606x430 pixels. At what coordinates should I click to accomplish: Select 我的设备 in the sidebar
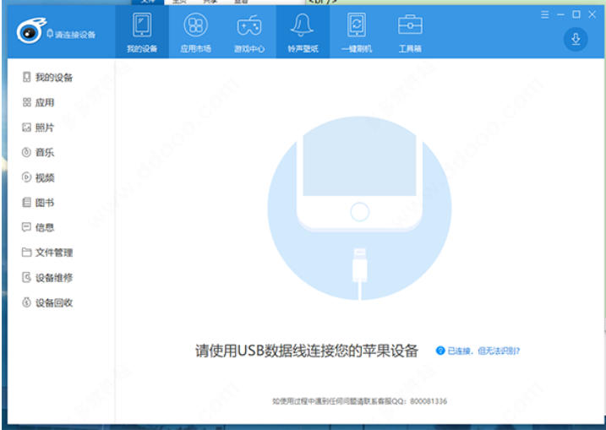[x=47, y=77]
